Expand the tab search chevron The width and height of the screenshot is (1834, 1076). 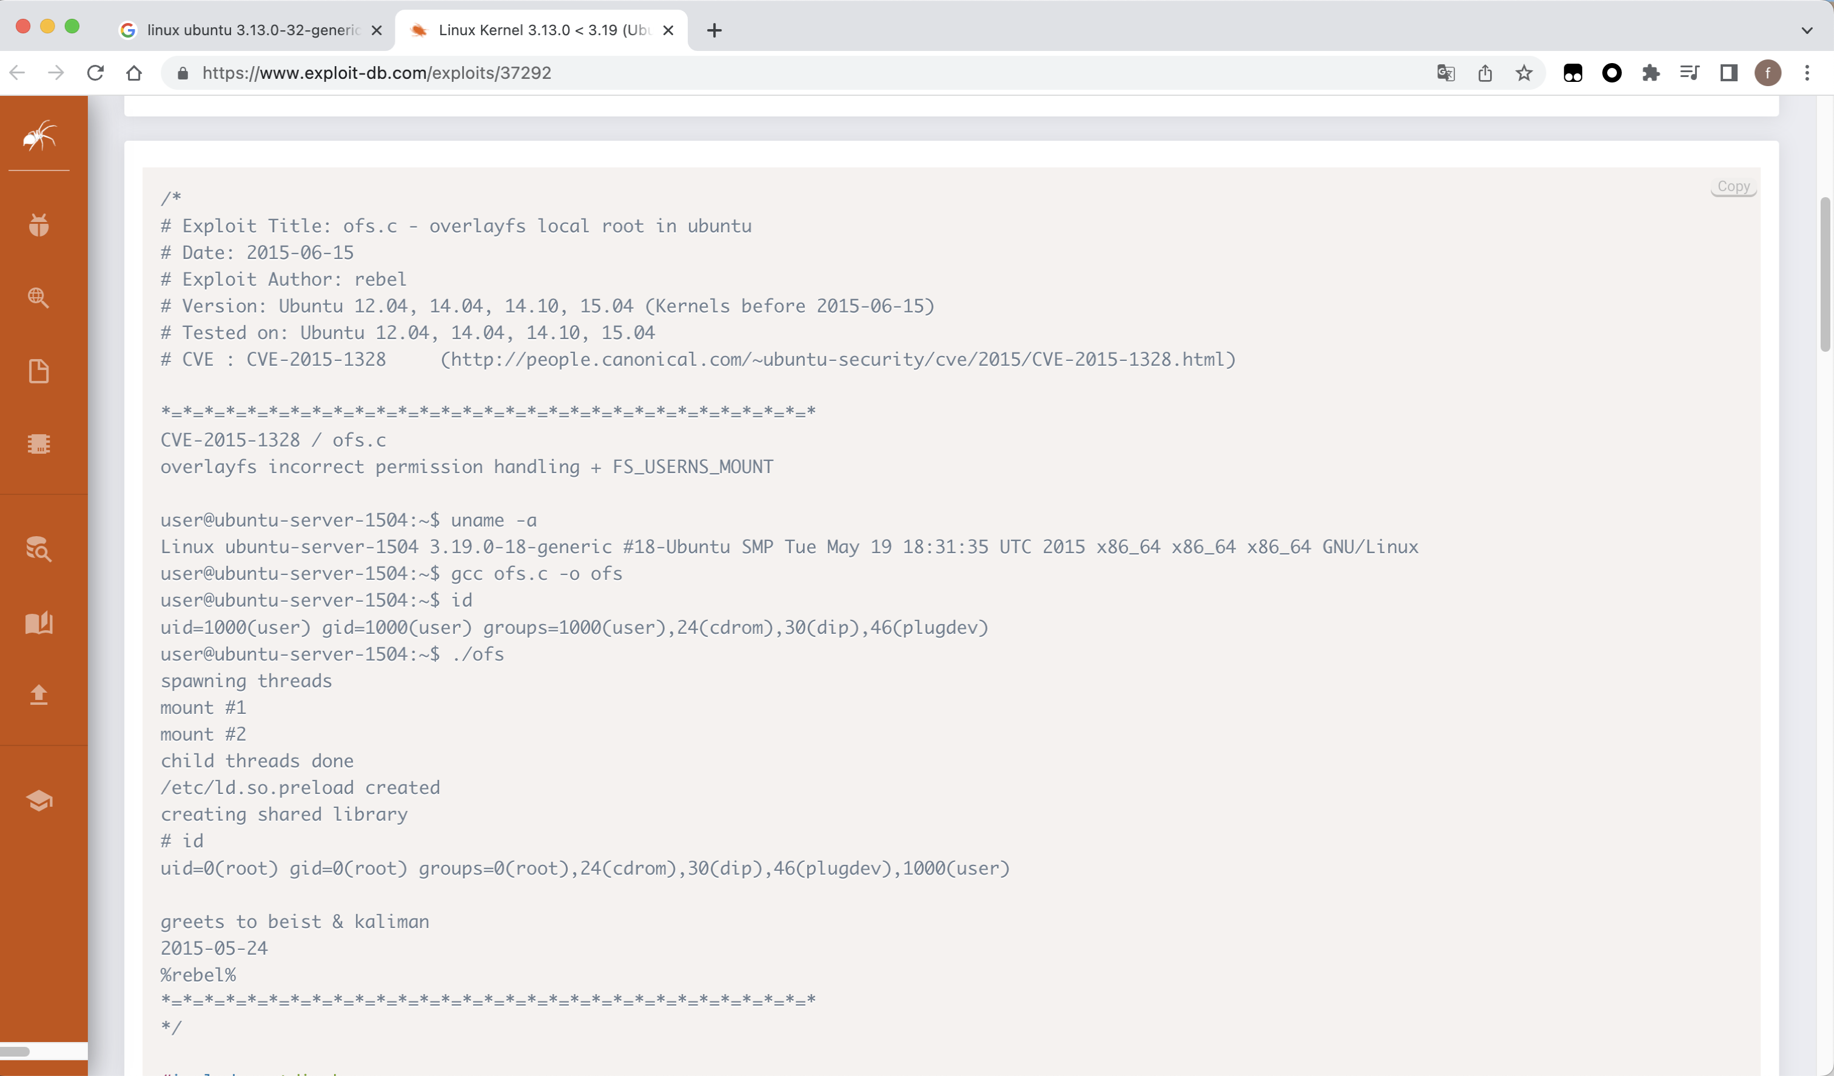[1806, 30]
